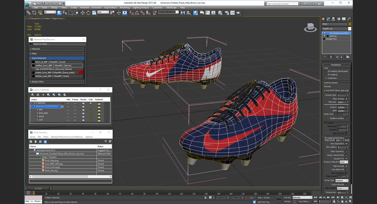377x204 pixels.
Task: Open the Vector Displ Disabled dropdown
Action: 342,181
